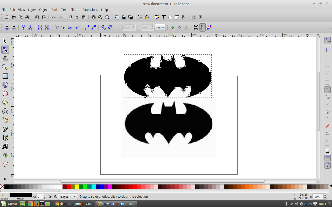
Task: Open the Text and Font dialog icon
Action: (x=164, y=17)
